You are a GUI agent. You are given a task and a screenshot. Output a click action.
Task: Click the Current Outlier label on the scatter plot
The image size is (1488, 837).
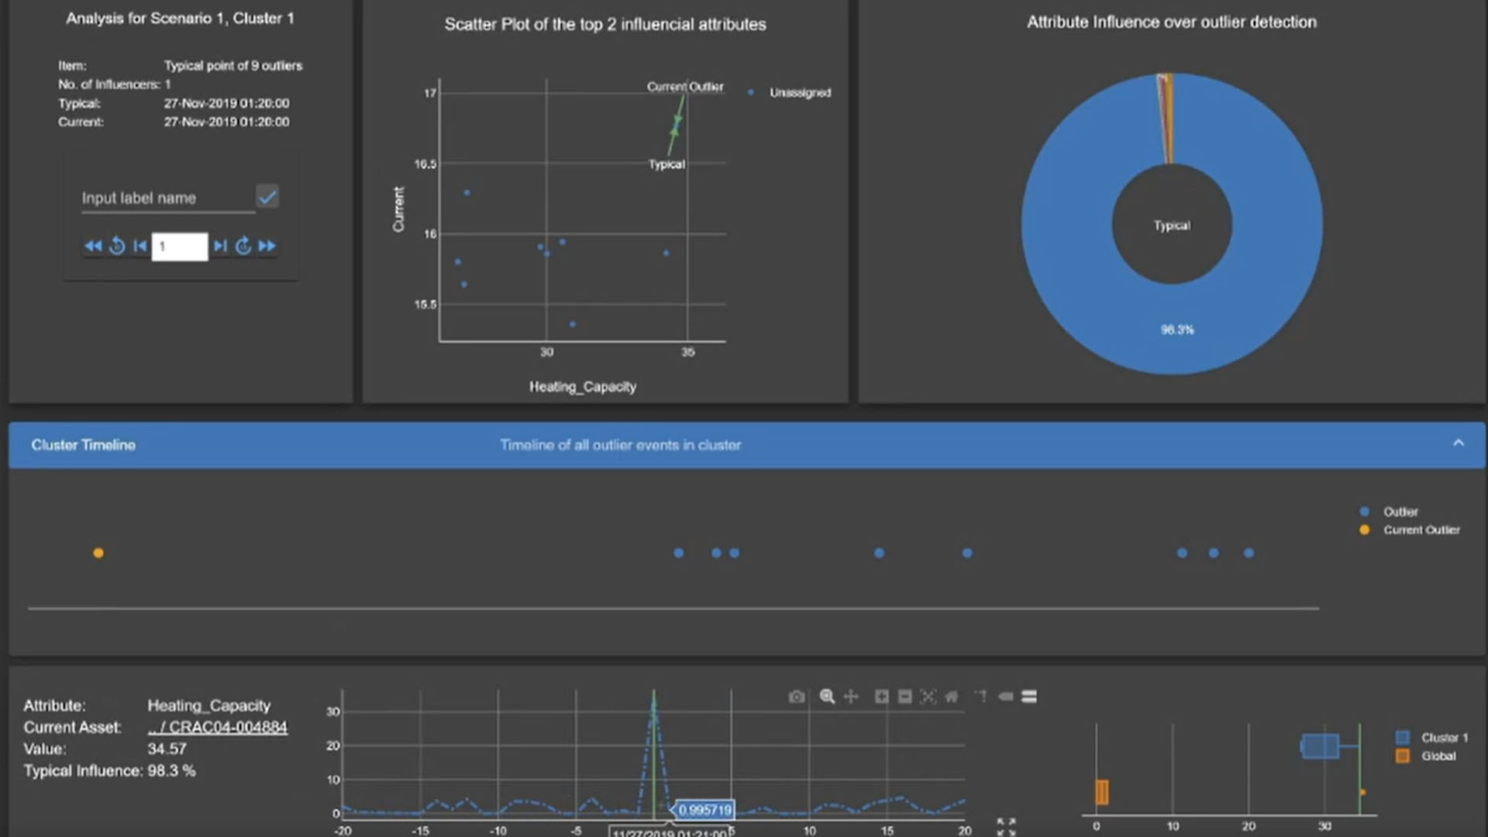(685, 87)
